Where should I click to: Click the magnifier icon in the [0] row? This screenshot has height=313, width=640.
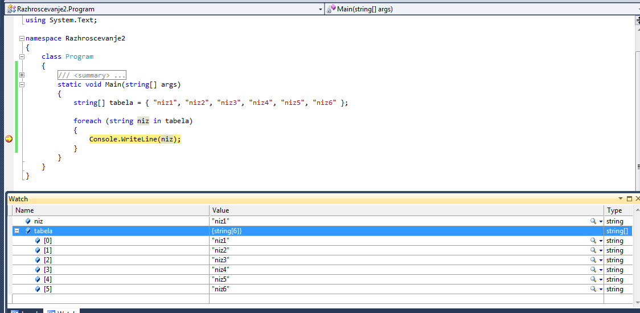(x=593, y=241)
